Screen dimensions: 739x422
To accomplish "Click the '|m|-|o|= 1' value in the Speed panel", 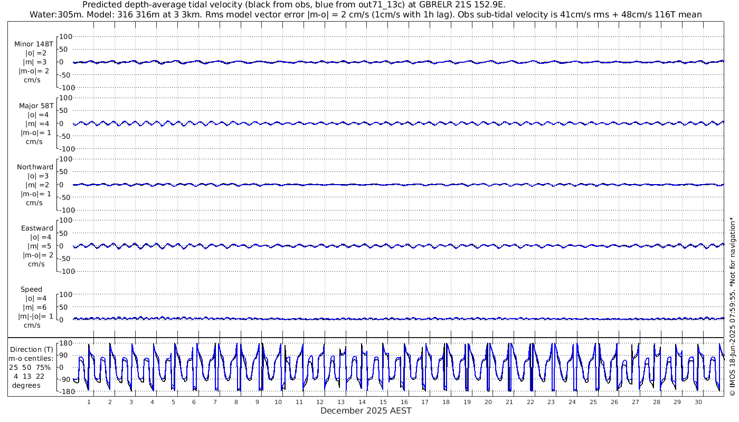I will (35, 316).
